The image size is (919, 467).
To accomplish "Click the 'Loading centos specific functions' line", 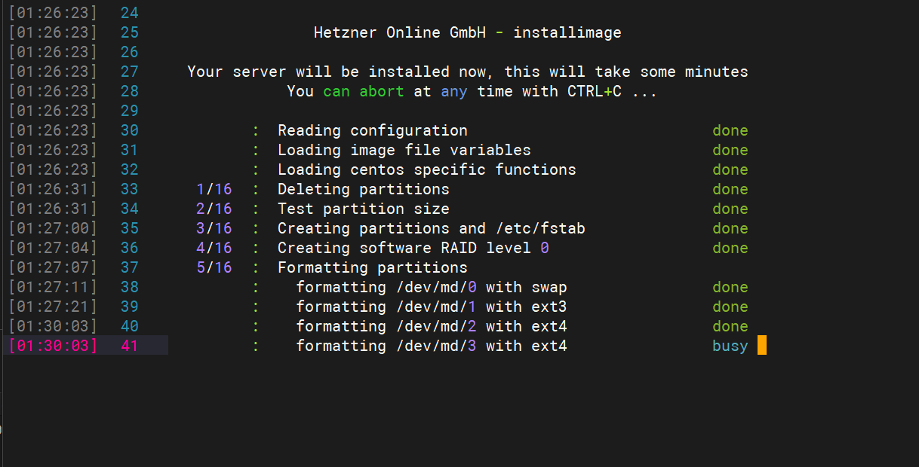I will click(427, 169).
